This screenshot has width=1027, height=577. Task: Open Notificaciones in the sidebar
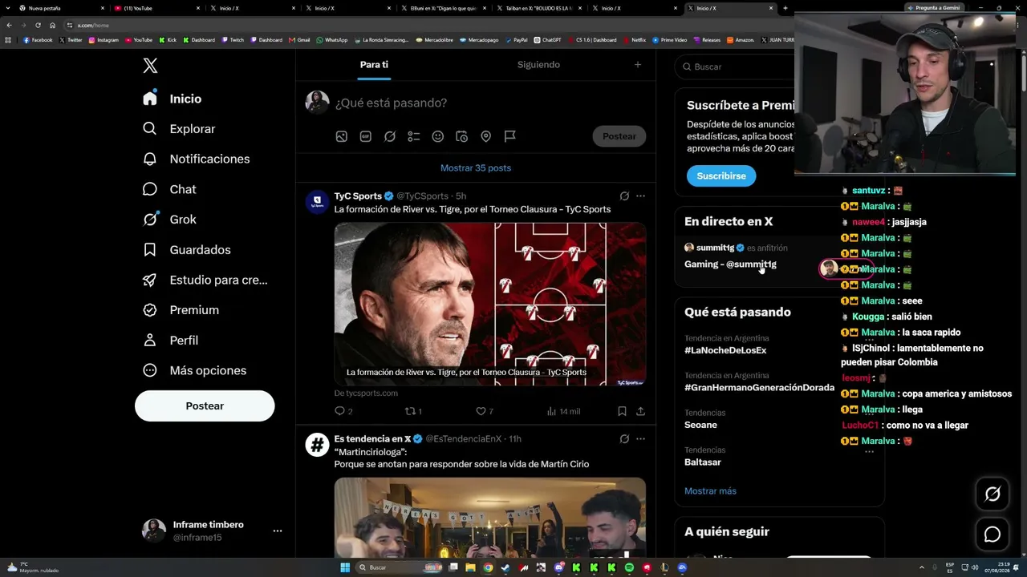tap(197, 159)
